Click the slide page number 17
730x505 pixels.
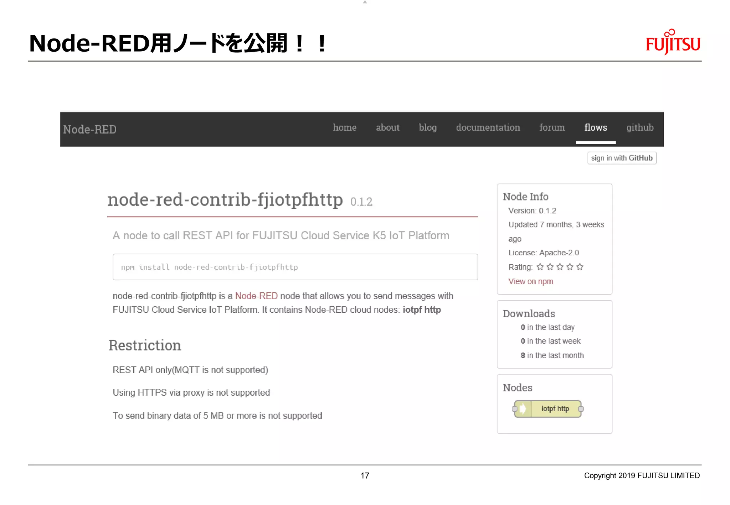click(365, 476)
